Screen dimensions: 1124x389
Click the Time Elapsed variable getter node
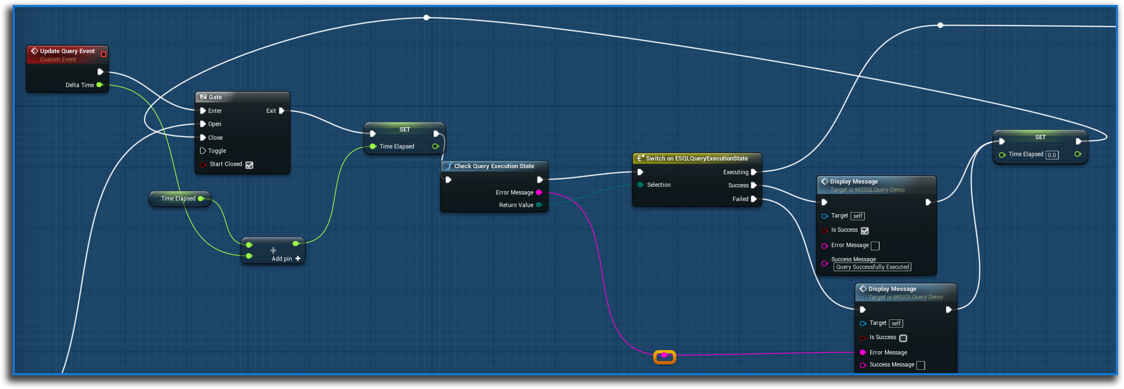click(x=178, y=198)
